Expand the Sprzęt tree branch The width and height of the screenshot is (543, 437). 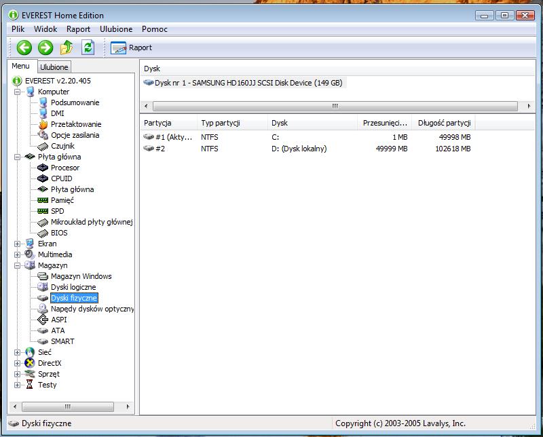coord(18,374)
